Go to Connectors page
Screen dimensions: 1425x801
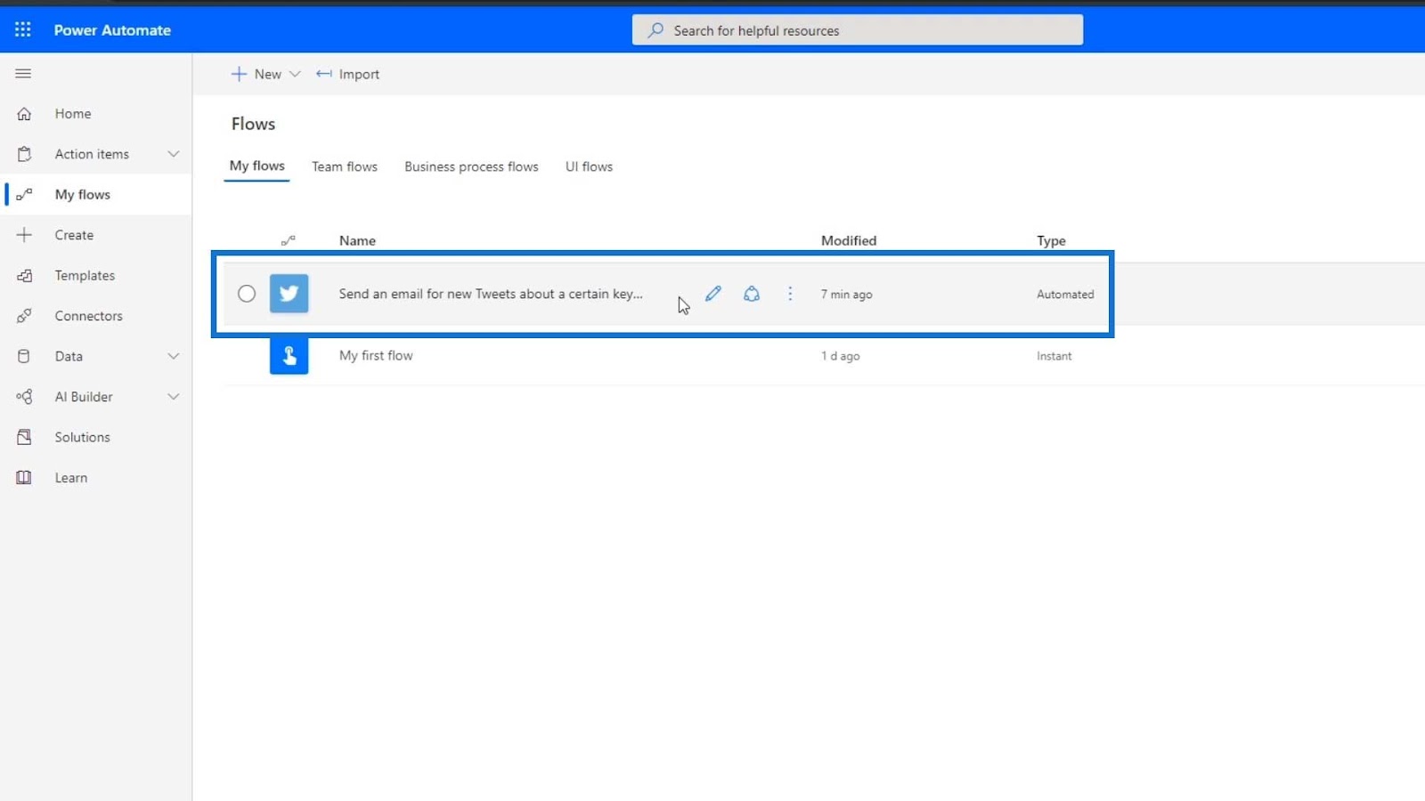coord(96,316)
